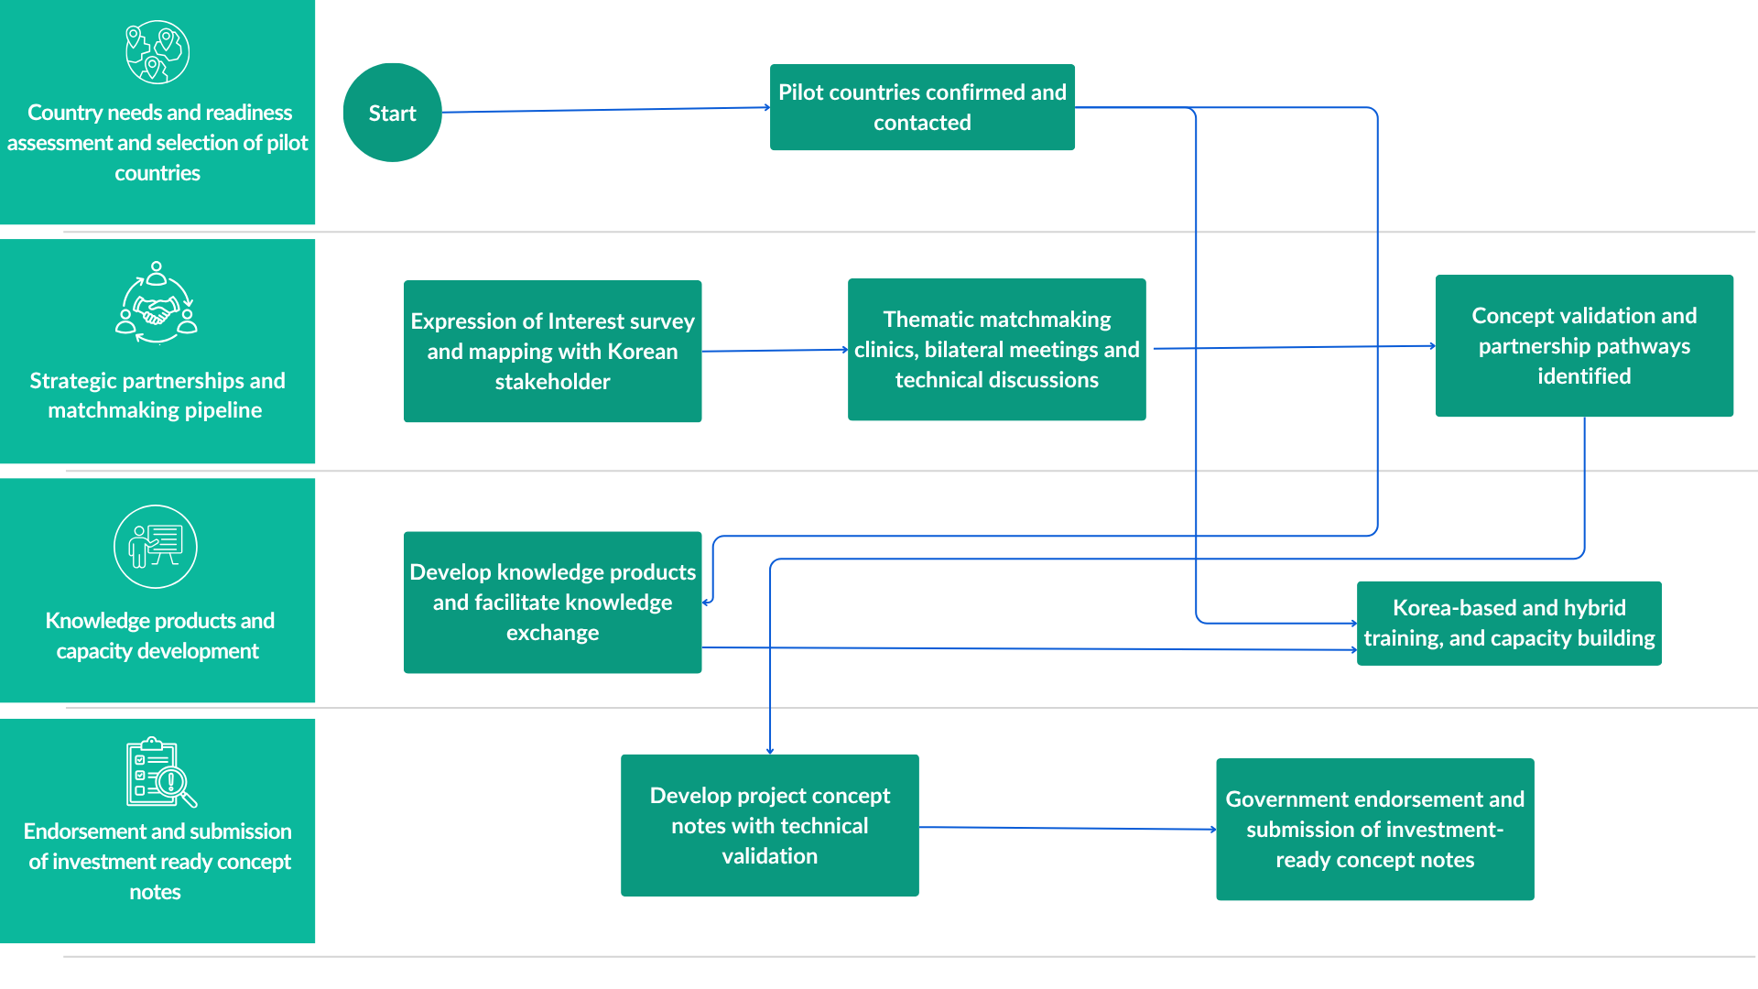The height and width of the screenshot is (989, 1758).
Task: Select Country needs and readiness assessment label
Action: [x=157, y=143]
